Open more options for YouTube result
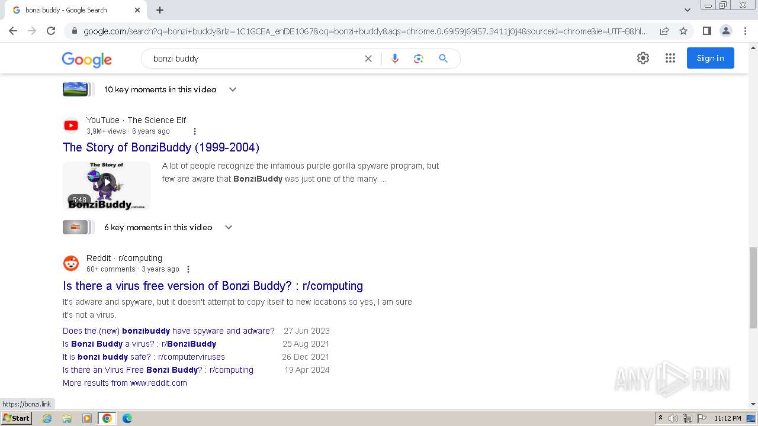 point(195,131)
